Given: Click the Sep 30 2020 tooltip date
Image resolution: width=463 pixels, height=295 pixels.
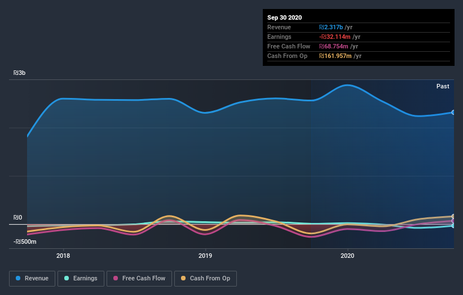Looking at the screenshot, I should (x=285, y=17).
